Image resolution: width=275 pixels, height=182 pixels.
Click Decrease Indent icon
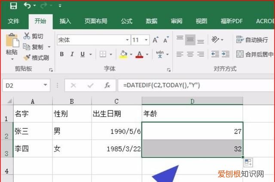point(215,54)
